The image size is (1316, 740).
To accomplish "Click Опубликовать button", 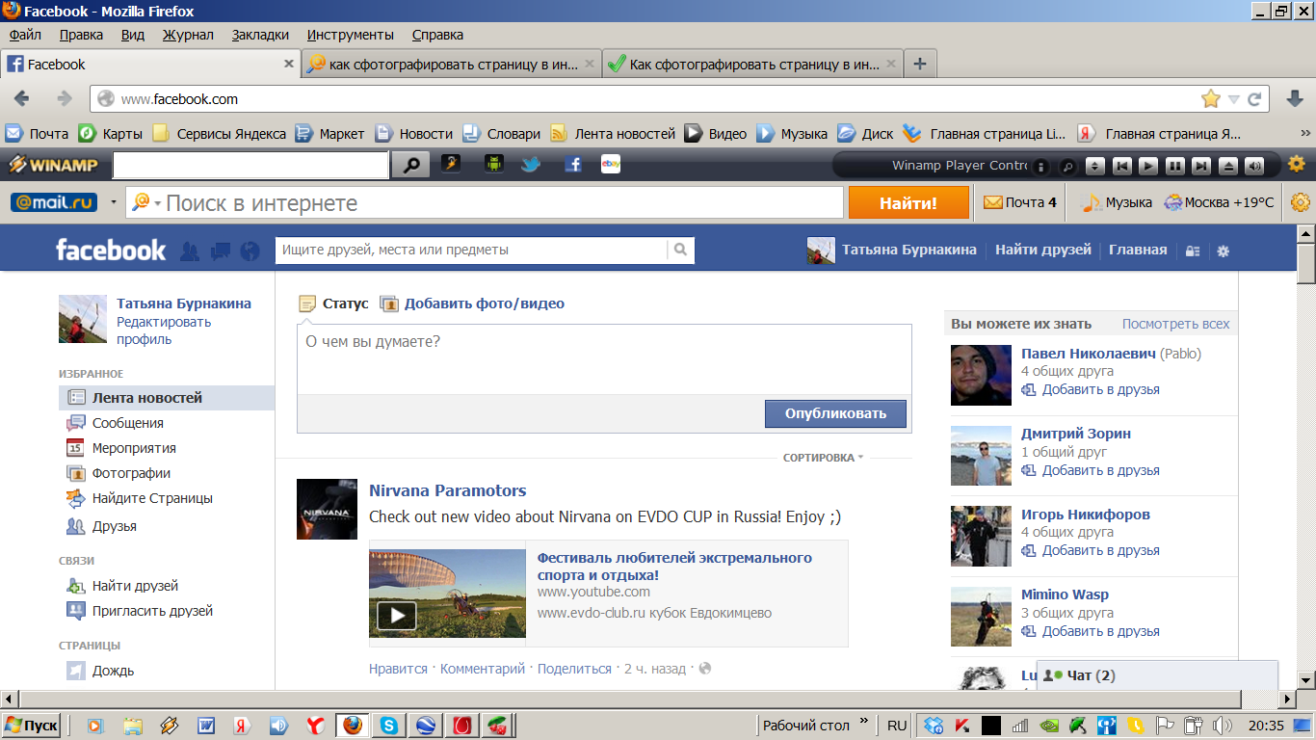I will pyautogui.click(x=835, y=413).
